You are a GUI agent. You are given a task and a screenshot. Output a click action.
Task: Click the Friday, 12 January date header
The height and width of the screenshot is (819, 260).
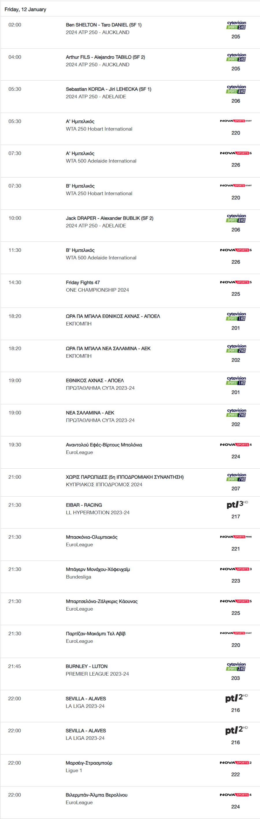coord(25,10)
